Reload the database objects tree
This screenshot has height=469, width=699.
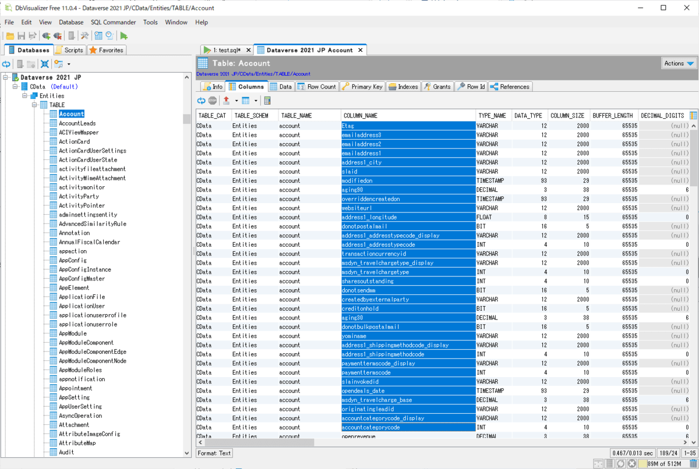tap(6, 64)
